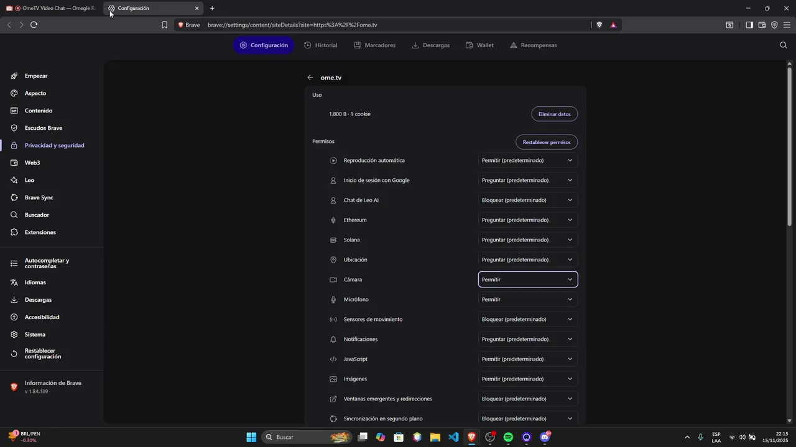Open the Brave Wallet toolbar icon

762,25
